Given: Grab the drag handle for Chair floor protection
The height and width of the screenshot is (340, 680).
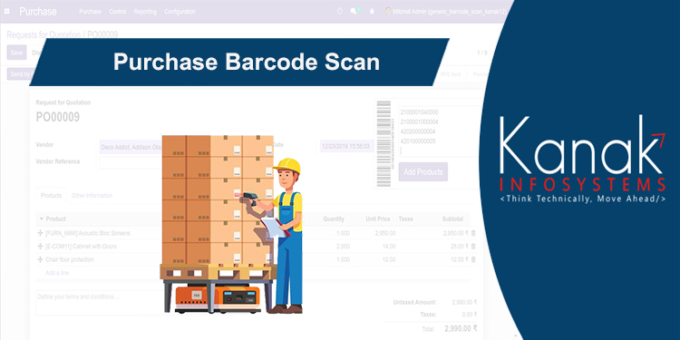Looking at the screenshot, I should [40, 260].
